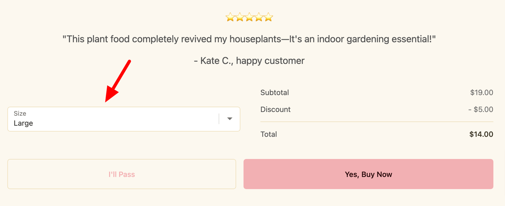Click the second rating star
505x206 pixels.
240,17
